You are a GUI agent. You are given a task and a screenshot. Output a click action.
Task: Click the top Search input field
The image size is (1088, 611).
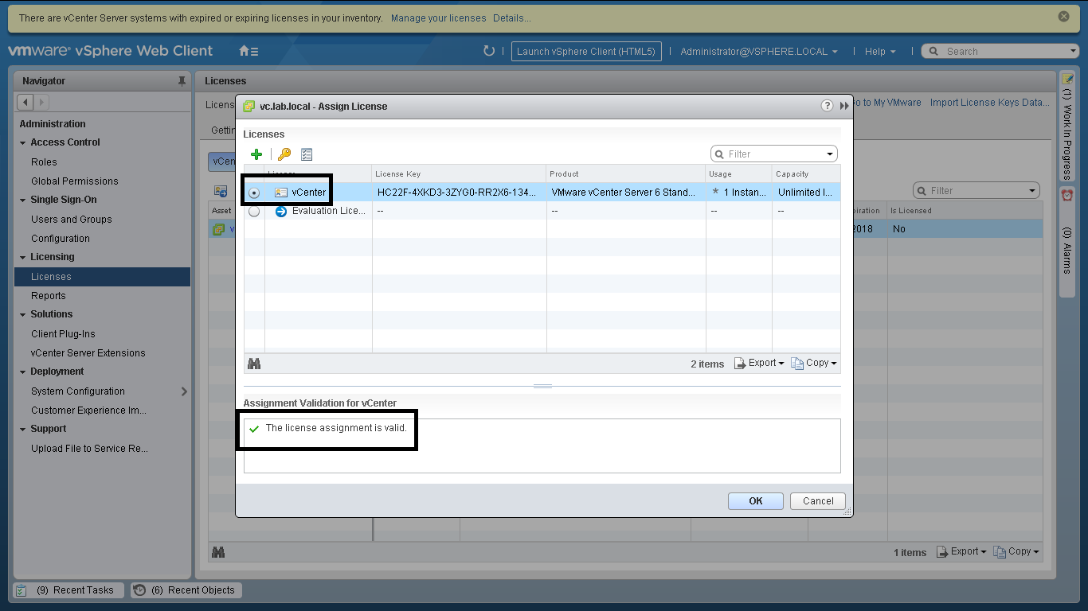[1004, 51]
